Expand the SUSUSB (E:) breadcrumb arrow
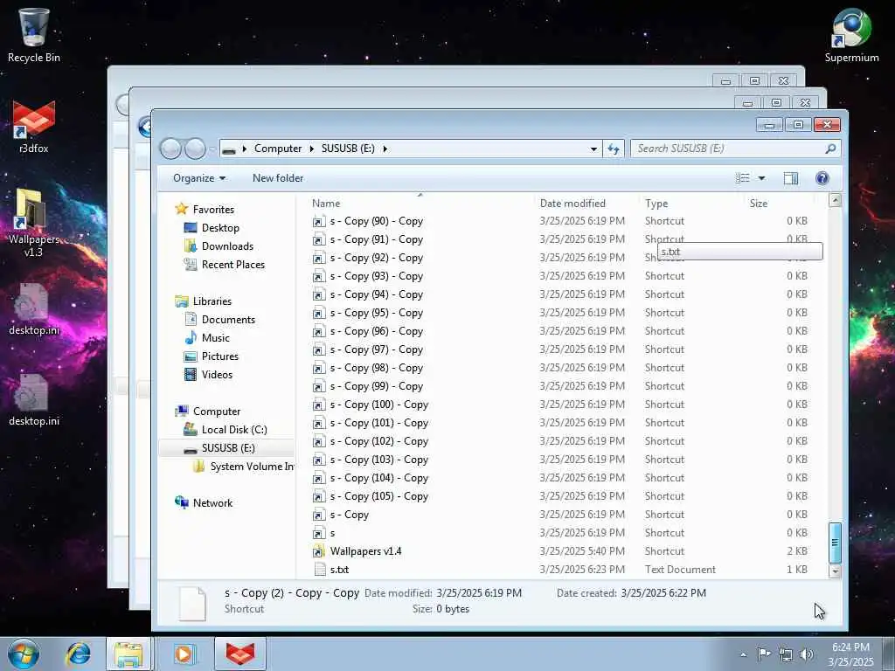This screenshot has width=895, height=671. coord(385,149)
